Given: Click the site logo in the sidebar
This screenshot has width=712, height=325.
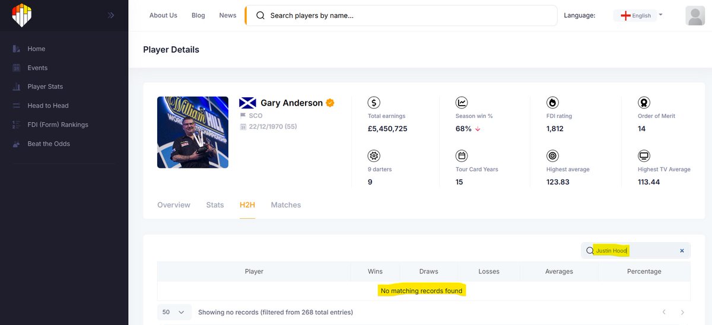Looking at the screenshot, I should pos(22,15).
